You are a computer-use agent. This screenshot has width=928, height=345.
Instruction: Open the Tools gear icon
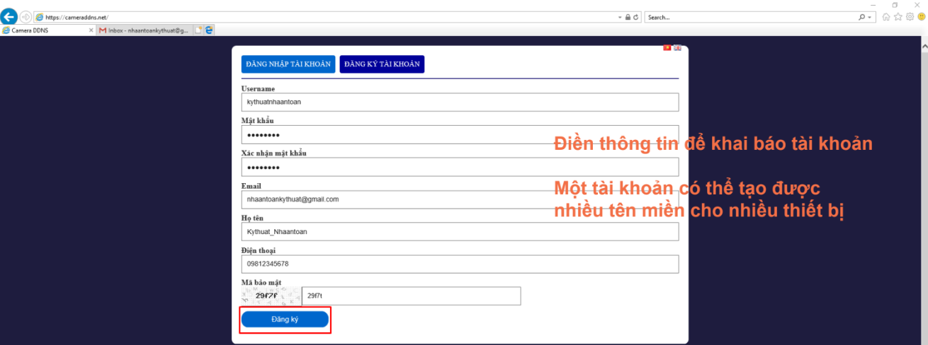point(909,17)
